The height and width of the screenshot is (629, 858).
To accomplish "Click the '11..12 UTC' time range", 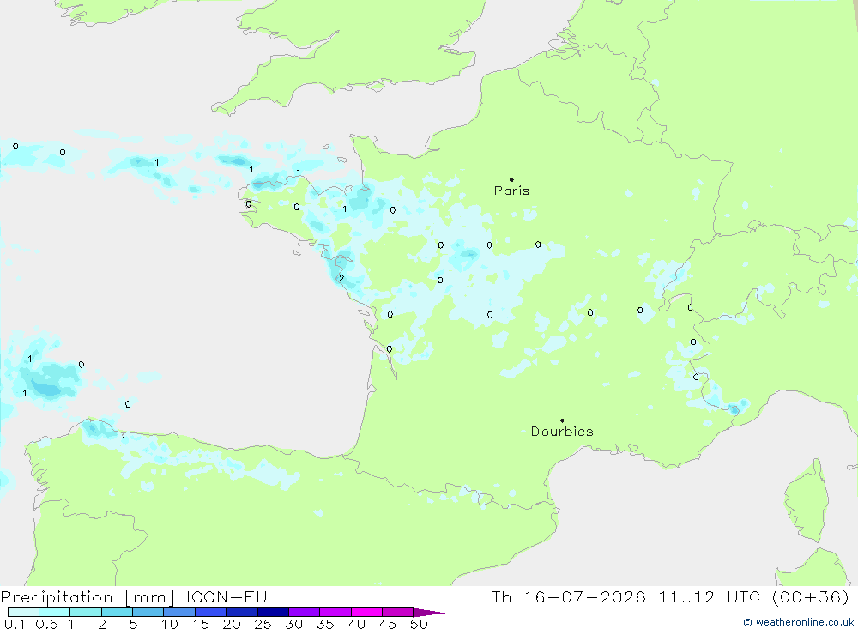I will 708,596.
